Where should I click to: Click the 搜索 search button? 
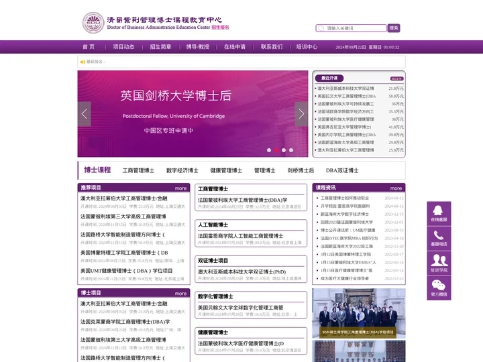[x=393, y=28]
